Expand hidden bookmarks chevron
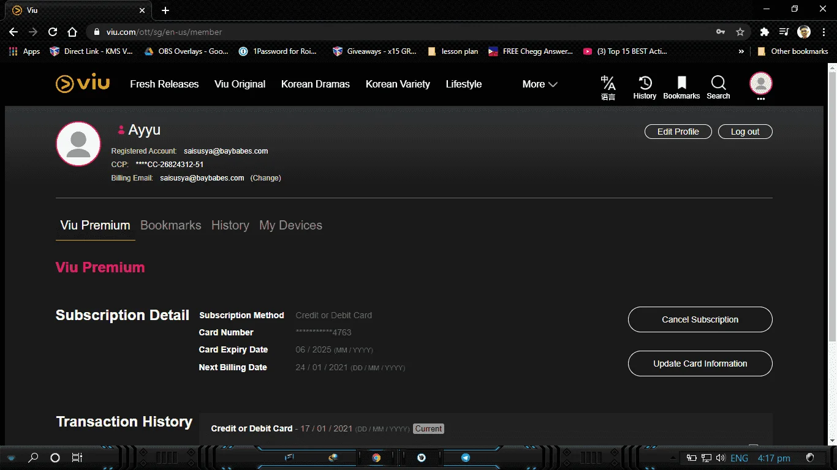Viewport: 837px width, 470px height. coord(741,51)
